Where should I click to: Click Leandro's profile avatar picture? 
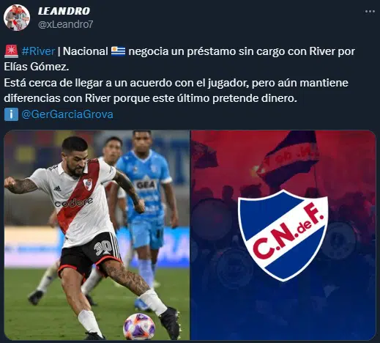[x=17, y=18]
